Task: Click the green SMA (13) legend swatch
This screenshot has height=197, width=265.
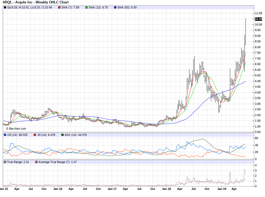Action: pyautogui.click(x=87, y=7)
